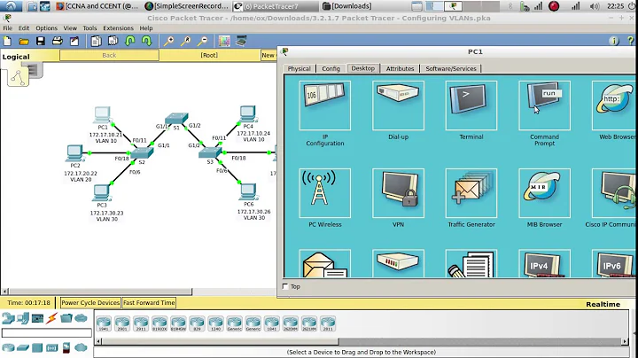
Task: Open the File menu
Action: coord(8,28)
